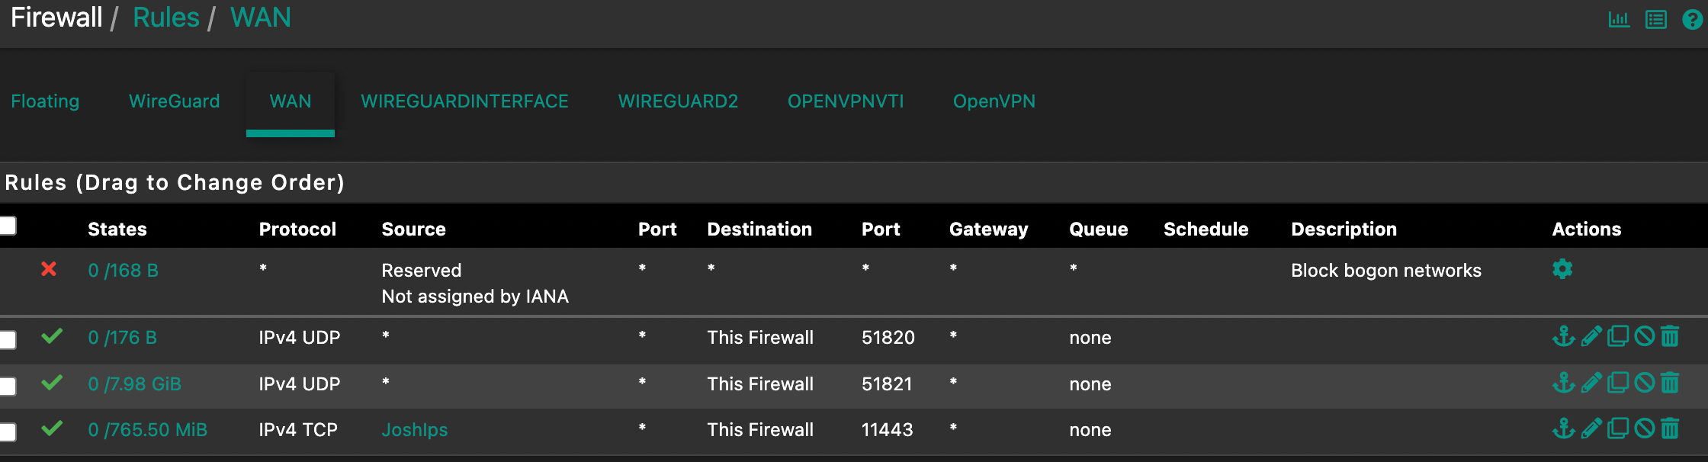Switch to the OpenVPN tab

point(994,101)
